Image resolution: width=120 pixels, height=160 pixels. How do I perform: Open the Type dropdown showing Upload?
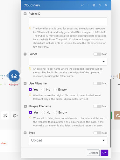68,140
